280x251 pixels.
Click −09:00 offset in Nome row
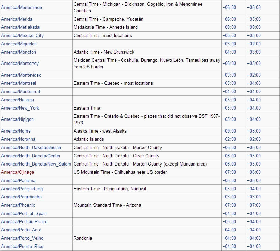click(229, 131)
